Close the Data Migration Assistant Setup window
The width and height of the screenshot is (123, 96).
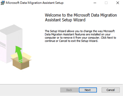coord(118,3)
